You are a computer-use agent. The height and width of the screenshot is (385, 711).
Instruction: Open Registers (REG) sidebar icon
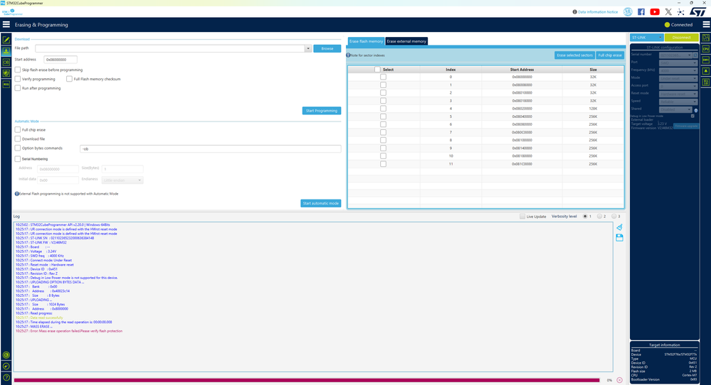[6, 84]
